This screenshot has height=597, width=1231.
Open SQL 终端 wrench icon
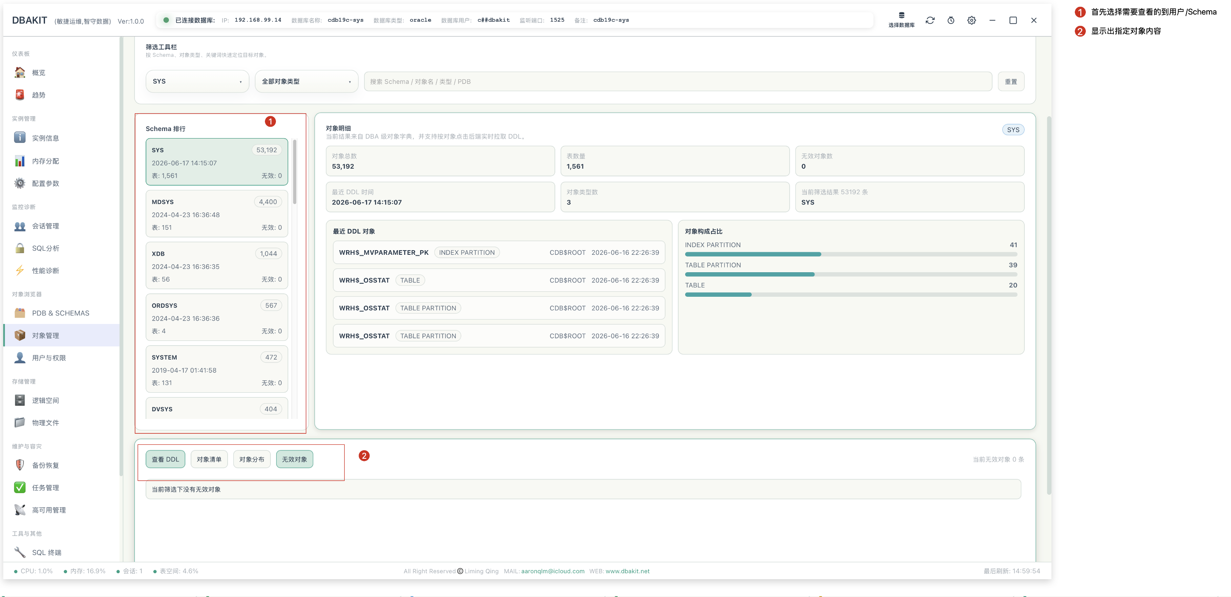click(20, 552)
